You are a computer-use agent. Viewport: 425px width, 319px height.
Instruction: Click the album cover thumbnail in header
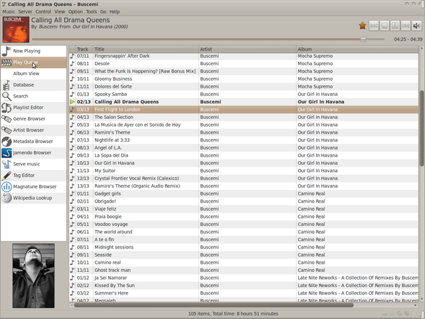coord(16,29)
